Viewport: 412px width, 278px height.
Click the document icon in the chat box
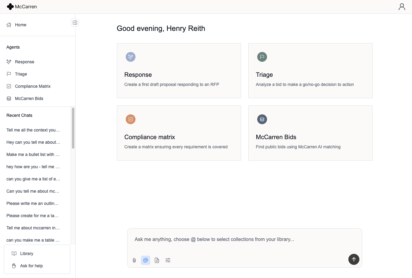click(157, 260)
